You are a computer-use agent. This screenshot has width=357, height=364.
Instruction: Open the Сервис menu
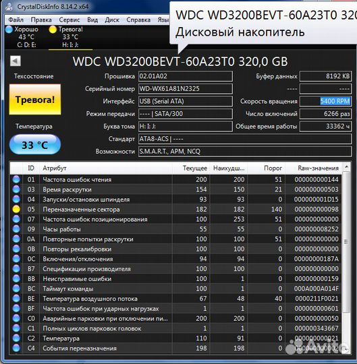(x=70, y=20)
